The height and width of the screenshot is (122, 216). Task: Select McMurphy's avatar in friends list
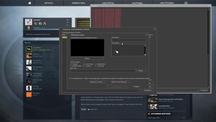click(29, 68)
